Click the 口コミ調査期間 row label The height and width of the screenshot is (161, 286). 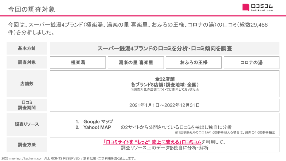tap(27, 105)
